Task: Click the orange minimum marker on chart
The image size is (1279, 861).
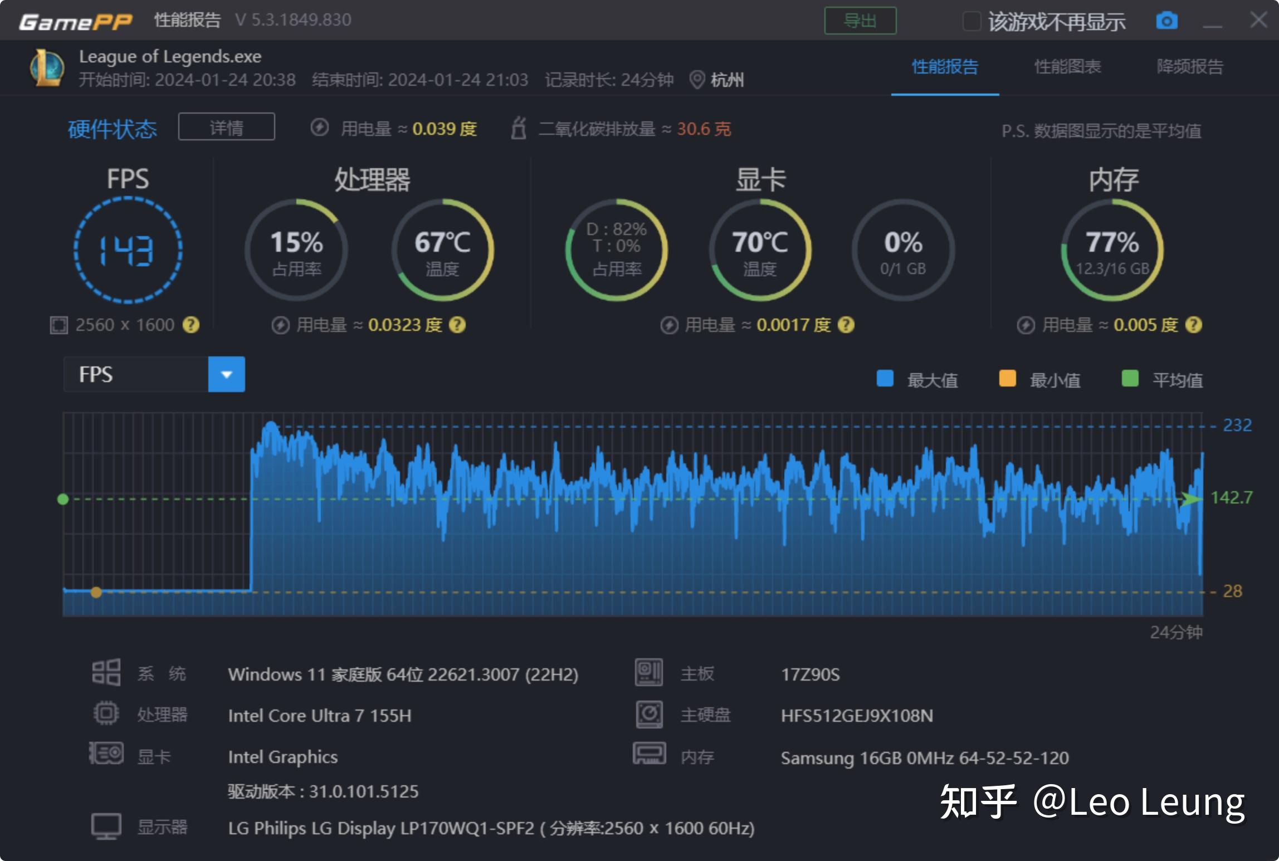Action: pos(96,592)
